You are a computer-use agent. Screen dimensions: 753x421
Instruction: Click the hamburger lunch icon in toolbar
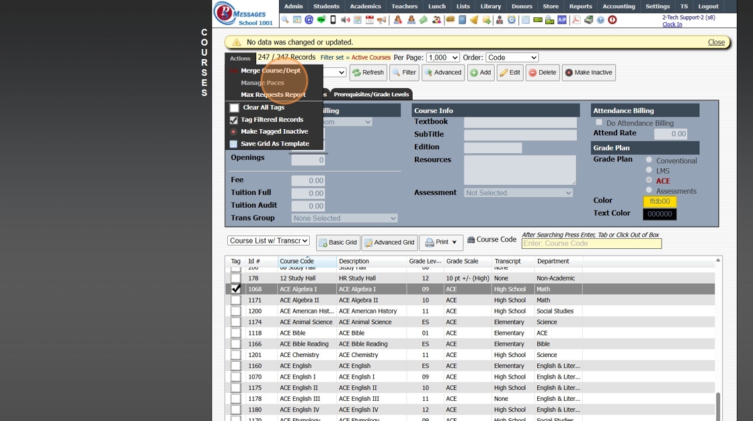click(x=450, y=20)
